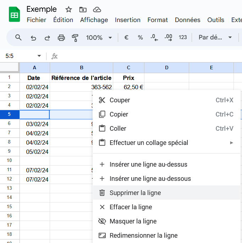This screenshot has width=242, height=243.
Task: Undo the last action
Action: pos(33,38)
